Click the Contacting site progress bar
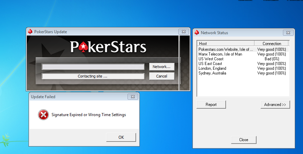The height and width of the screenshot is (154, 303). [93, 76]
